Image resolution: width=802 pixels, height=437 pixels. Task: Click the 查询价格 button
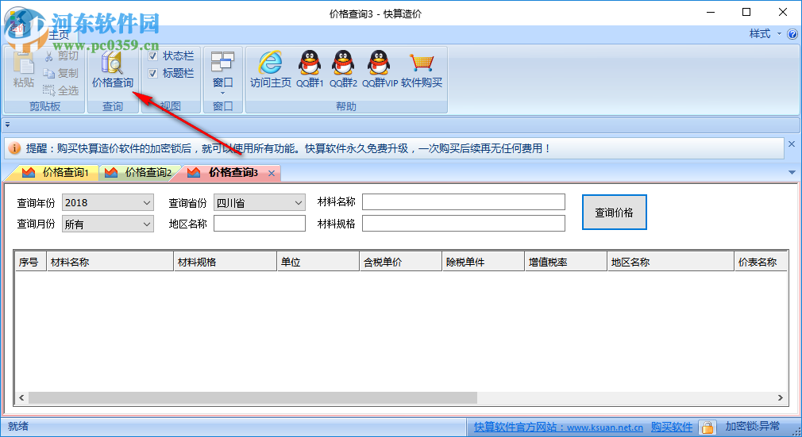click(615, 212)
